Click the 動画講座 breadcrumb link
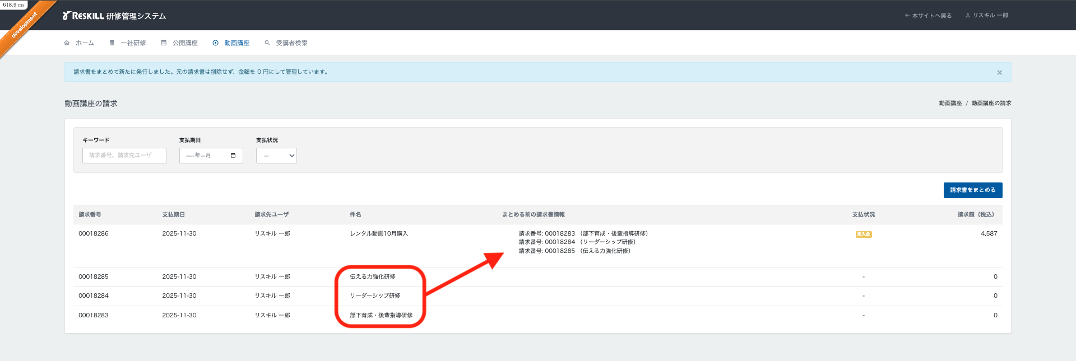This screenshot has width=1076, height=361. 950,104
